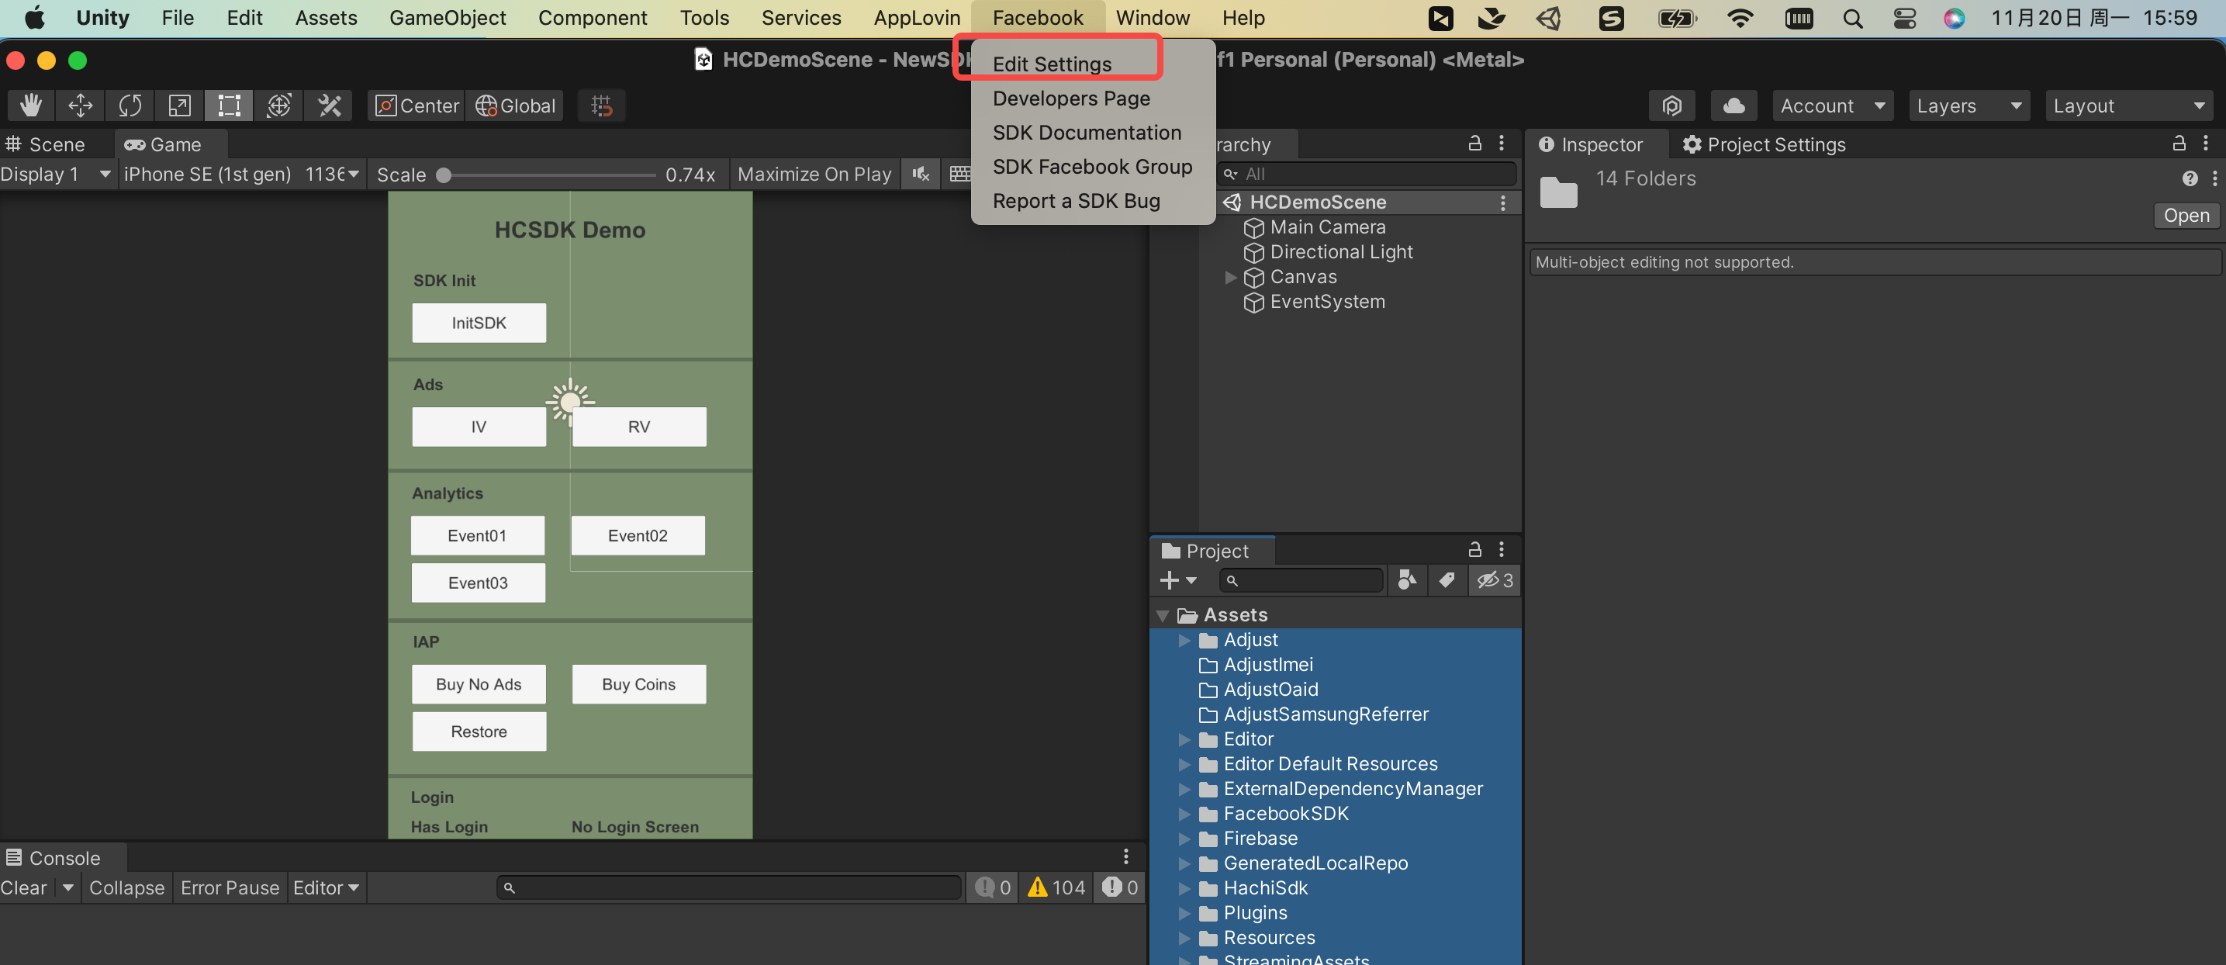Image resolution: width=2226 pixels, height=965 pixels.
Task: Open Clear options dropdown arrow
Action: (x=67, y=887)
